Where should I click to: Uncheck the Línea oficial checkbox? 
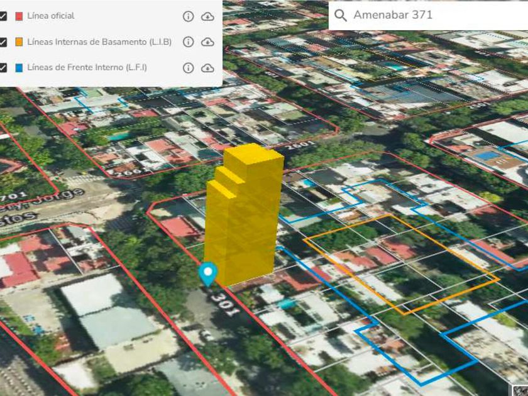(3, 16)
